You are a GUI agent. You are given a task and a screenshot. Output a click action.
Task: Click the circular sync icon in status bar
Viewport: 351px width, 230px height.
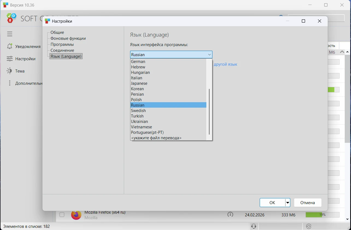[309, 226]
